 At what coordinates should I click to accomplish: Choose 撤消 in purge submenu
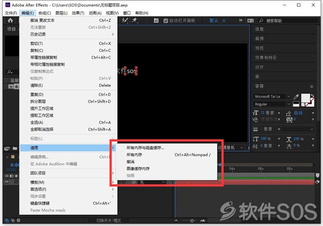coord(167,162)
